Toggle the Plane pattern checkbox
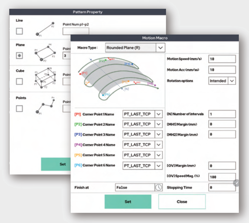The image size is (249, 223). 19,56
